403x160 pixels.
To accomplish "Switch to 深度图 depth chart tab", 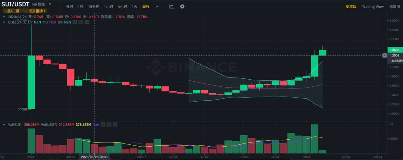I will [x=394, y=6].
